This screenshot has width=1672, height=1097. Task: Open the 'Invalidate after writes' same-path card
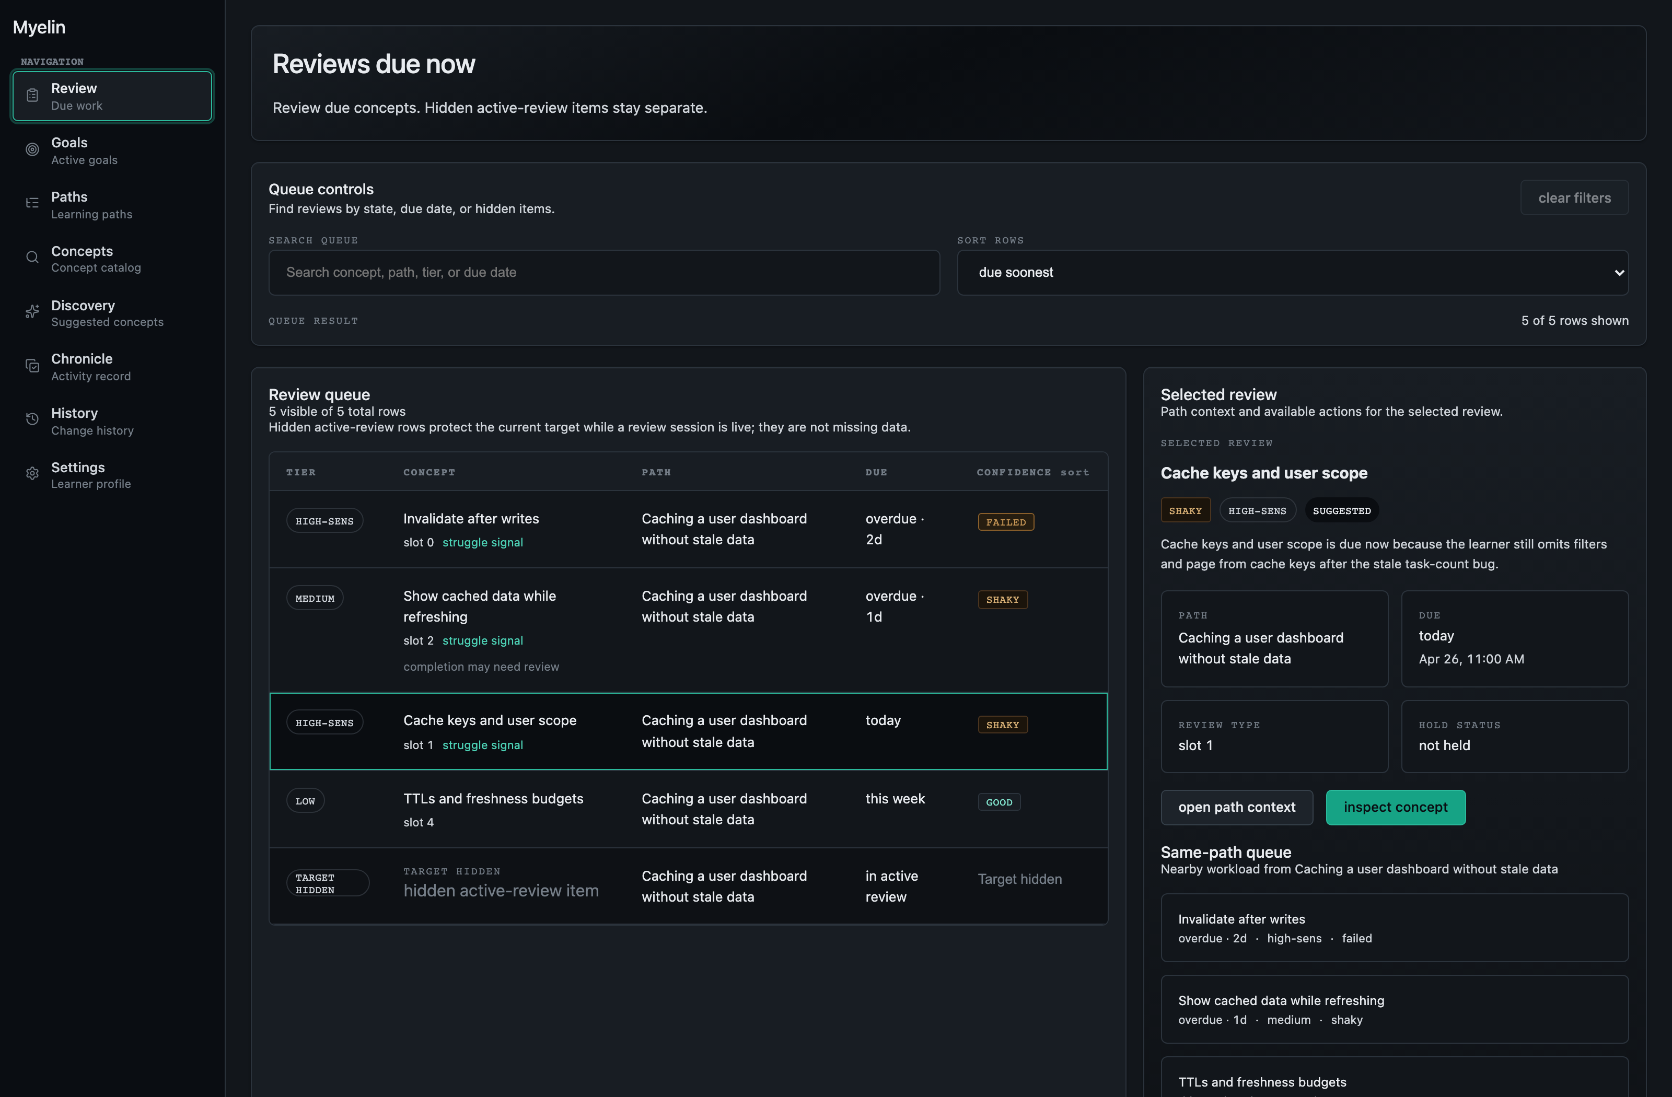pos(1395,928)
